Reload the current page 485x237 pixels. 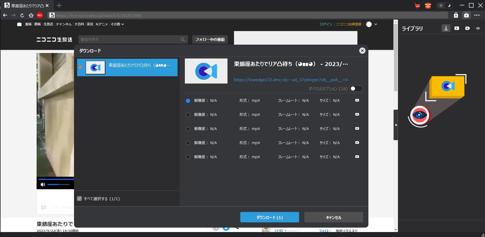click(22, 15)
